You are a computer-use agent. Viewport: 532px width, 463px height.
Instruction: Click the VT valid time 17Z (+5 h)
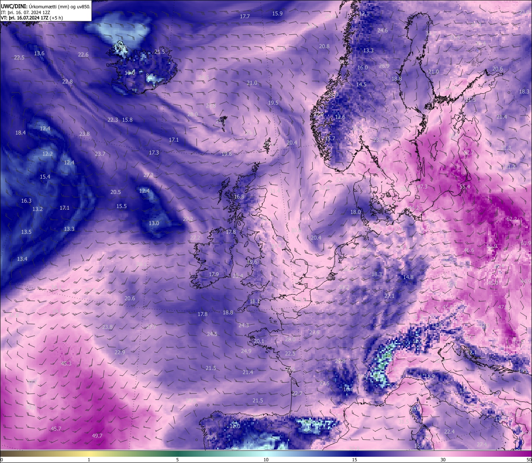[x=32, y=18]
